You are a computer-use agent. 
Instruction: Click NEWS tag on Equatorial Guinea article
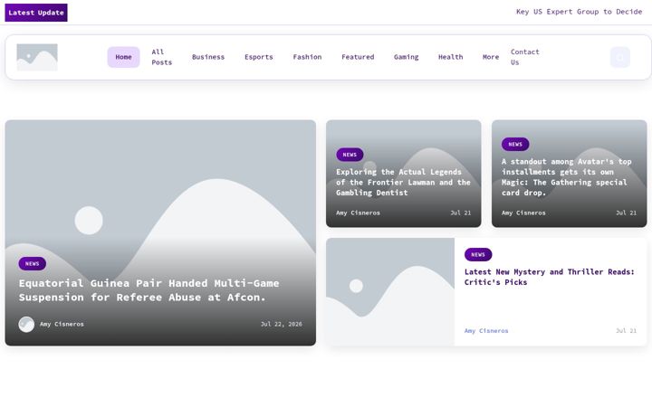(x=32, y=264)
